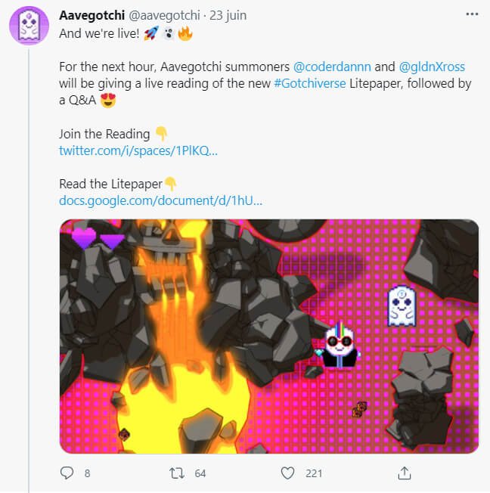
Task: Click the white ghost character in the image
Action: (x=402, y=306)
